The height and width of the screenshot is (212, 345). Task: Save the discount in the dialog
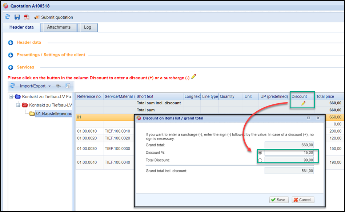[279, 200]
